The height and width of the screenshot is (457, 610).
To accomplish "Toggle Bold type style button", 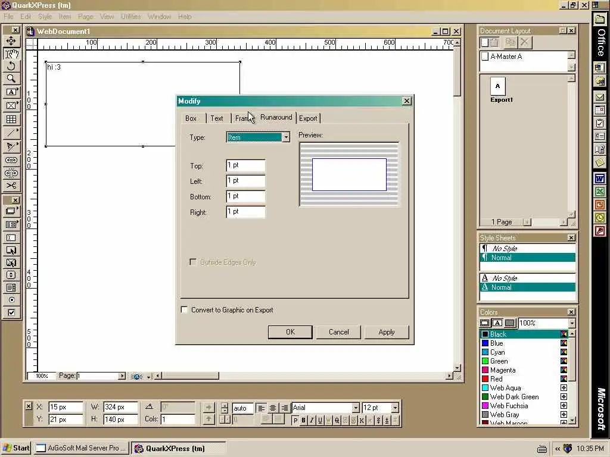I will point(303,421).
